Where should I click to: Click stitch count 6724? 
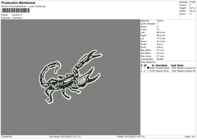[152, 71]
